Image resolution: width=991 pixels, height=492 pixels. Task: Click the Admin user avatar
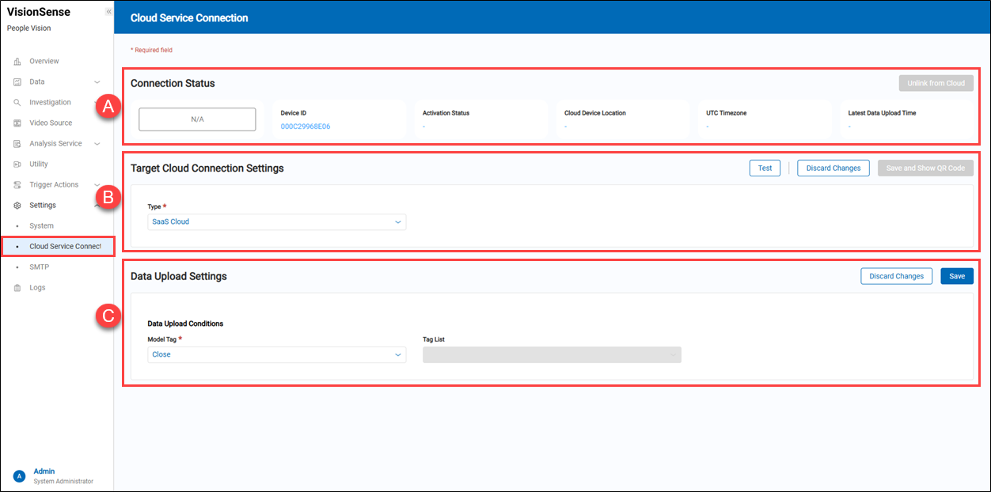(x=20, y=476)
